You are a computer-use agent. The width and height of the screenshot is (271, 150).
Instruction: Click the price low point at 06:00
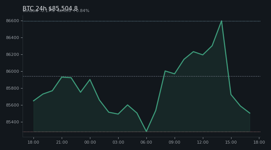pos(146,131)
